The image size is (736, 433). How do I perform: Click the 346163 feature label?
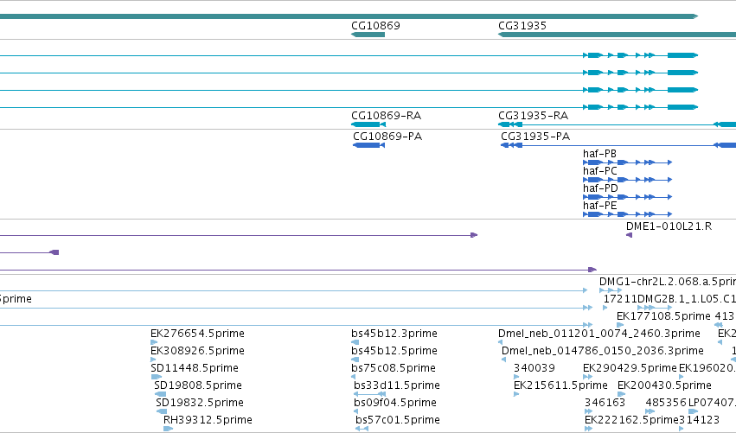coord(605,403)
